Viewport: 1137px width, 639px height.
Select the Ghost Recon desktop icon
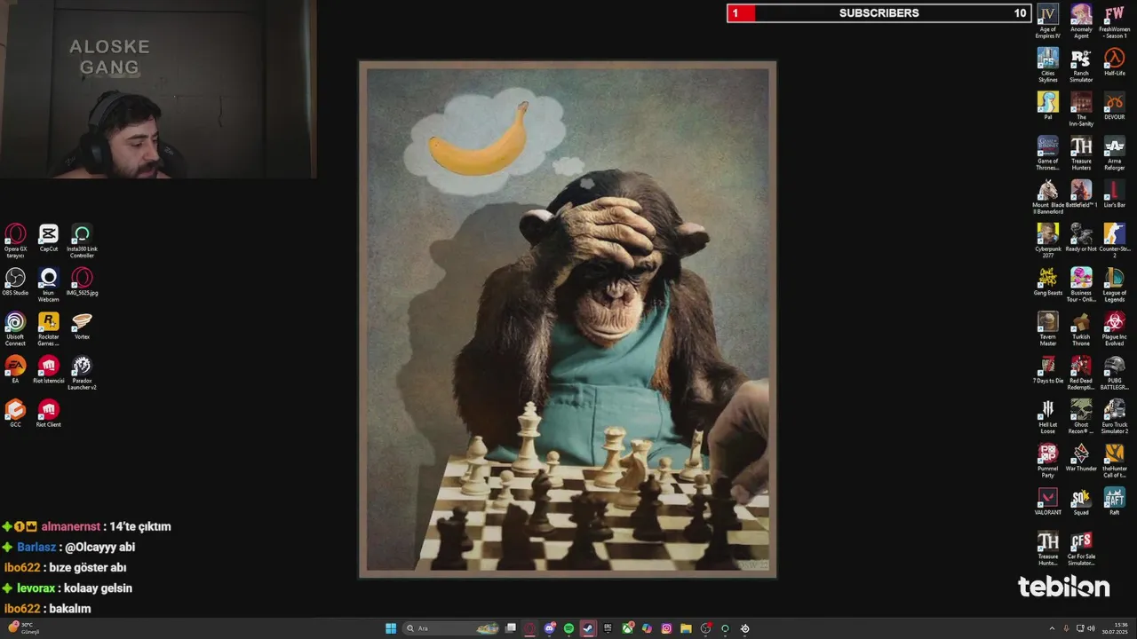click(1081, 416)
